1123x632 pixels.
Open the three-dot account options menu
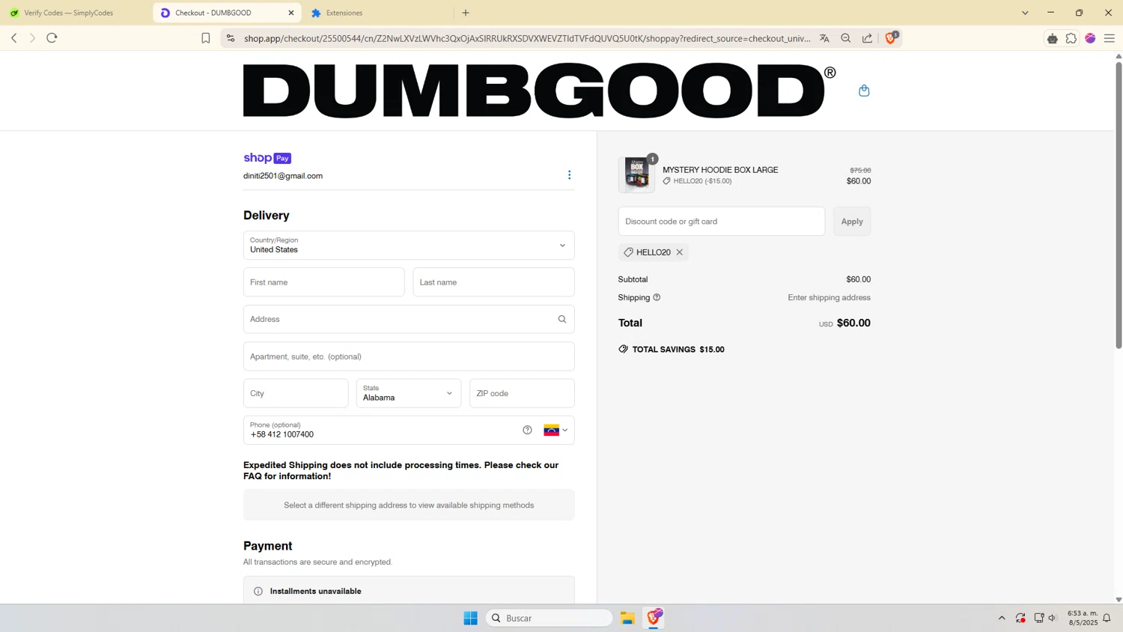(x=569, y=175)
